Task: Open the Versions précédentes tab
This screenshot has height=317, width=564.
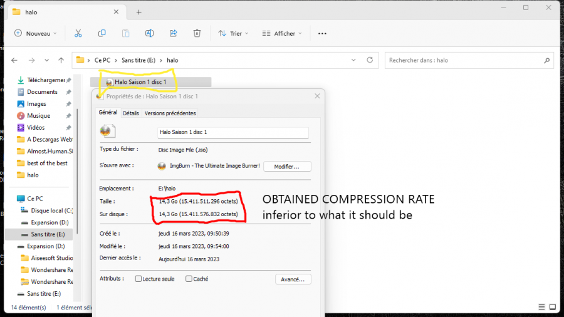Action: (x=170, y=113)
